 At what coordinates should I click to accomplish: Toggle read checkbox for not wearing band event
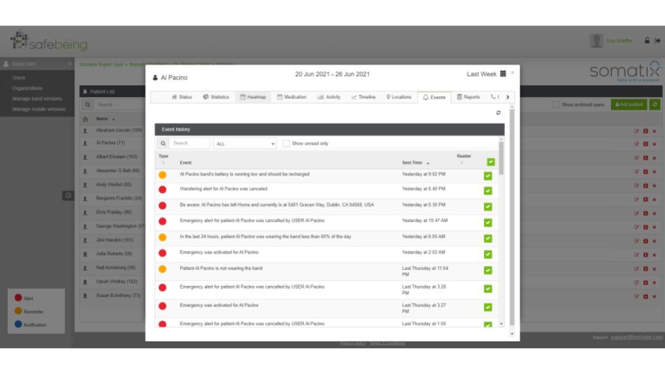pos(488,270)
